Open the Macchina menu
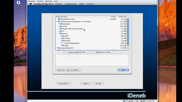The image size is (182, 102). click(32, 1)
